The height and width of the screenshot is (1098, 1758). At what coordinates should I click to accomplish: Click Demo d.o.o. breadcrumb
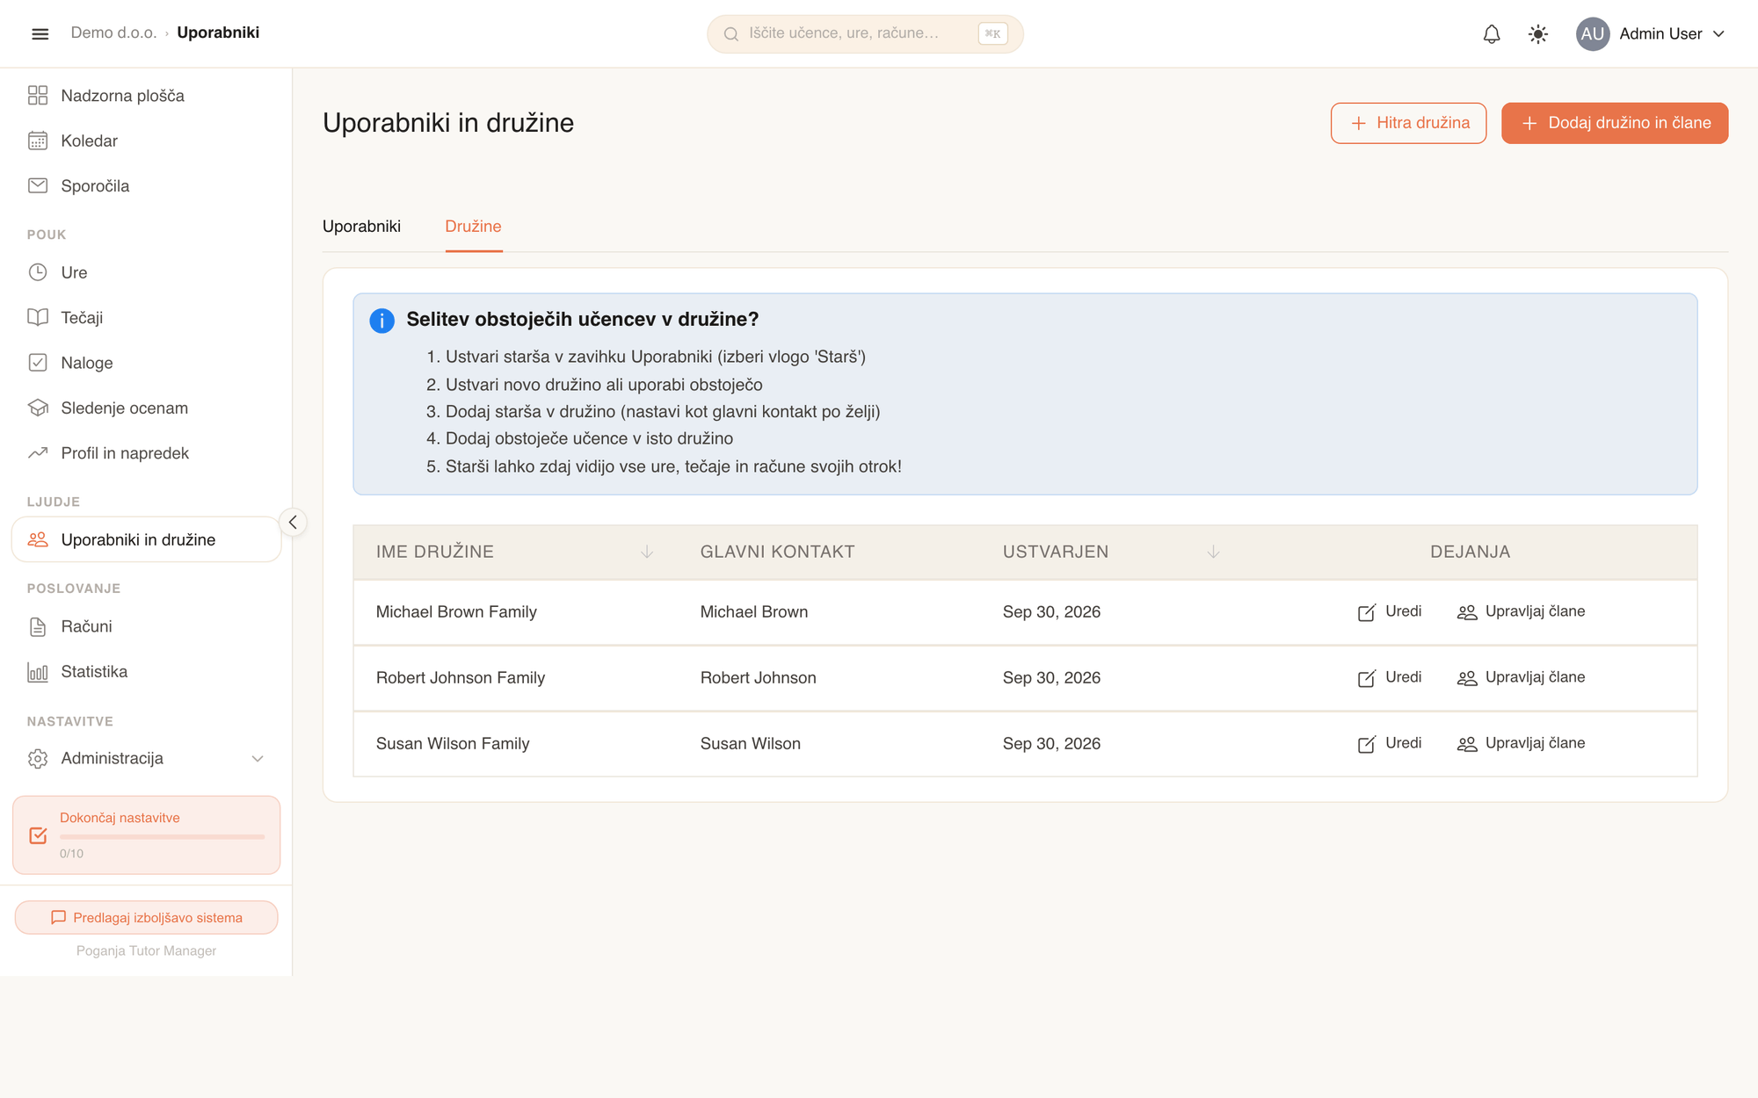pos(113,33)
